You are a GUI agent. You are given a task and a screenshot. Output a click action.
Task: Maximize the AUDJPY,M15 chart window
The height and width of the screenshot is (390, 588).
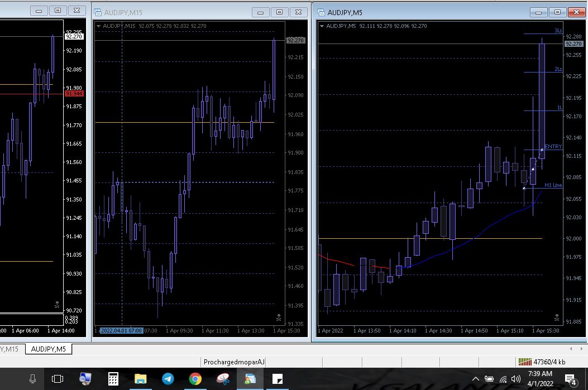[279, 12]
